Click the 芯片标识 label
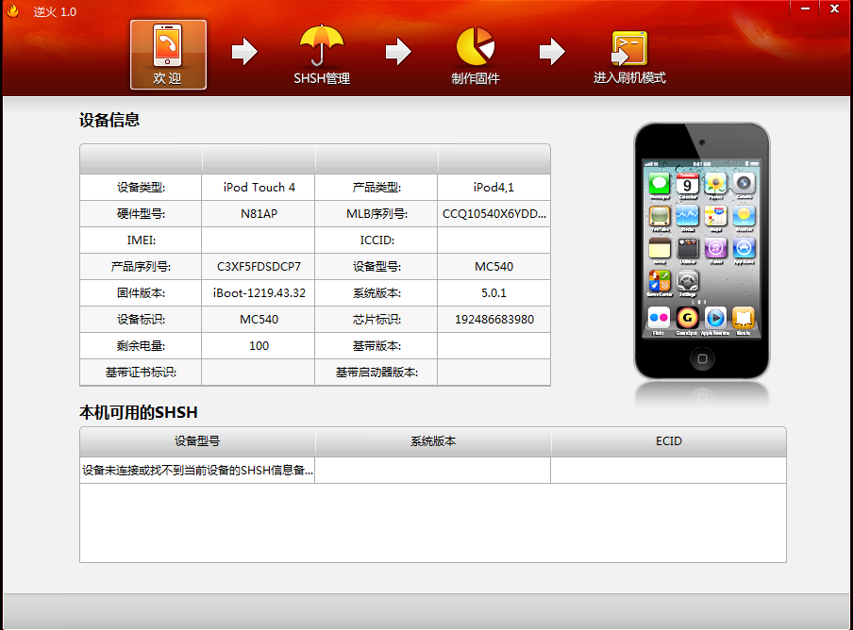This screenshot has width=853, height=630. 376,320
